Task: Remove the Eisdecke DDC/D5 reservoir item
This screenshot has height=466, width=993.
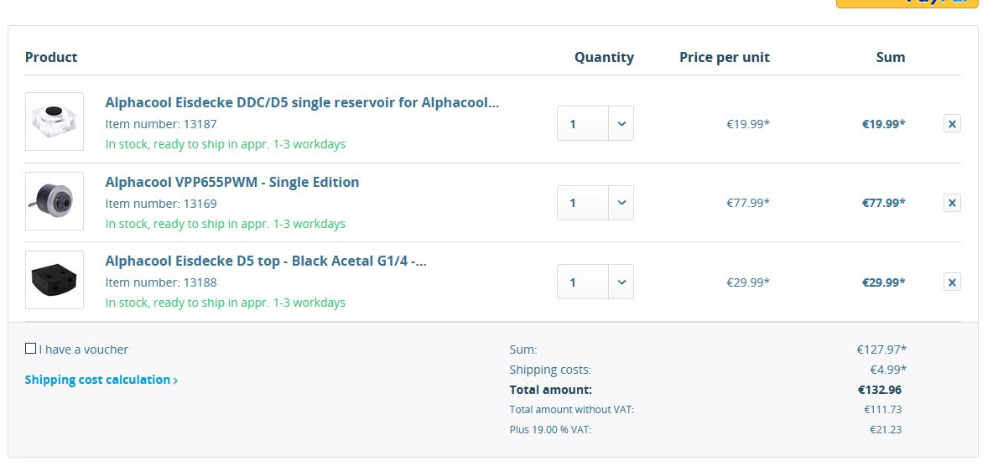Action: pyautogui.click(x=952, y=124)
